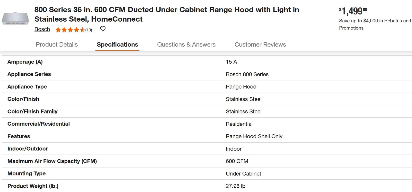Click the (10) review count
Screen dimensions: 412x192
pos(89,30)
